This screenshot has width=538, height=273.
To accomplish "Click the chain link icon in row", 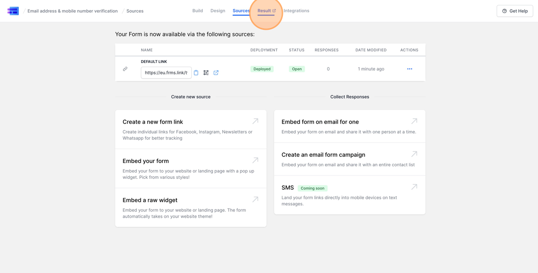I will 125,69.
